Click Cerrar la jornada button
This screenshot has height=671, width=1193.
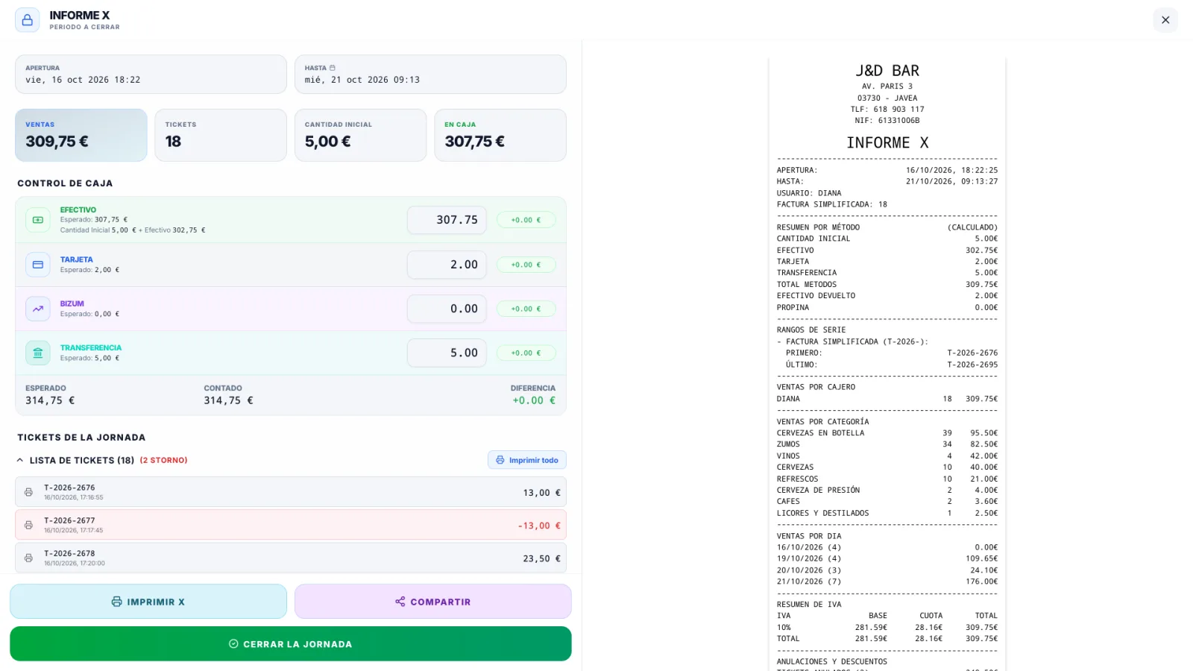pyautogui.click(x=291, y=643)
